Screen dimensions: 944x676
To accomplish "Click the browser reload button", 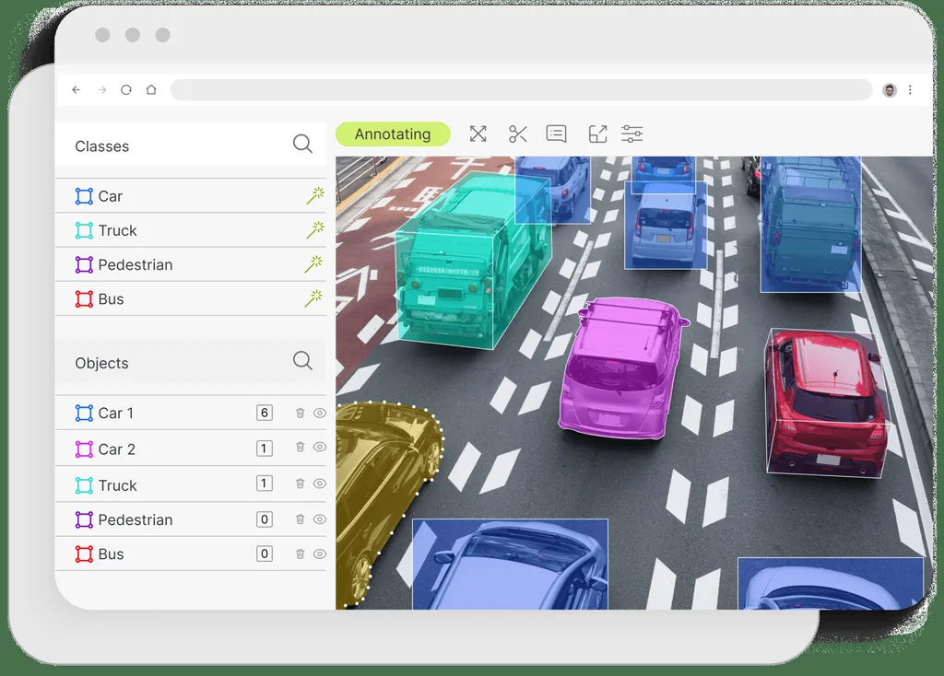I will click(125, 89).
